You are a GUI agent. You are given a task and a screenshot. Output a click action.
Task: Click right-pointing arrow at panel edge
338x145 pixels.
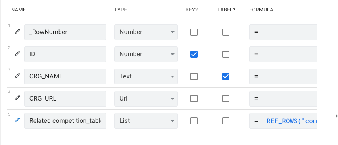click(336, 116)
